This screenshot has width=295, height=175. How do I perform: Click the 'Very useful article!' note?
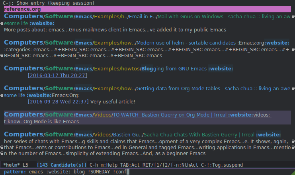click(113, 102)
